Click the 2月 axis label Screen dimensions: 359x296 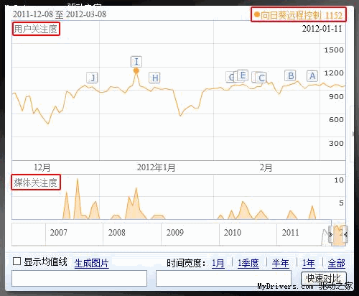(266, 167)
